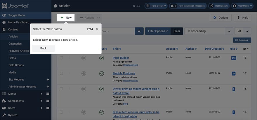Open the Menus dashboard grid icon
This screenshot has width=257, height=120.
[x=48, y=94]
